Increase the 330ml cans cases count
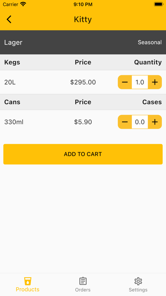 (155, 122)
